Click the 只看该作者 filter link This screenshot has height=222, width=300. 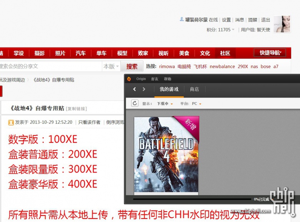click(x=89, y=122)
